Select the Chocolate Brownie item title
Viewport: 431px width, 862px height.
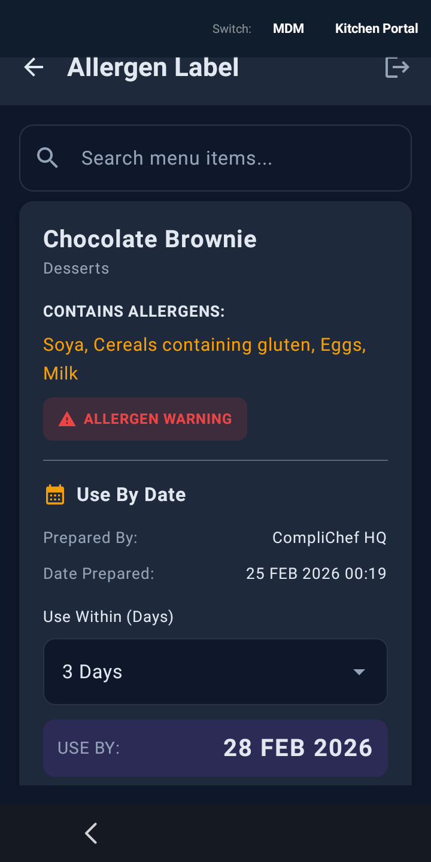click(150, 238)
